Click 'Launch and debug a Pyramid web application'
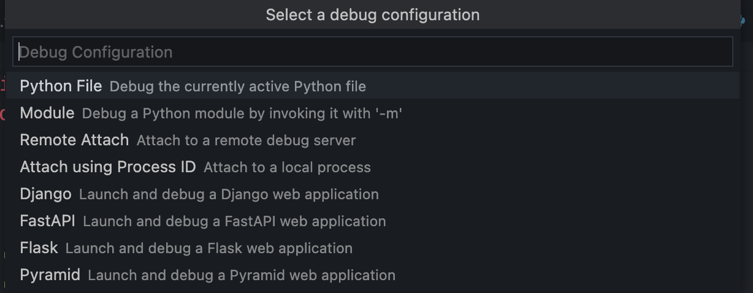753x293 pixels. pos(241,275)
